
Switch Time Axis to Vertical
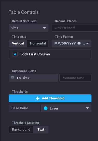tap(18, 43)
